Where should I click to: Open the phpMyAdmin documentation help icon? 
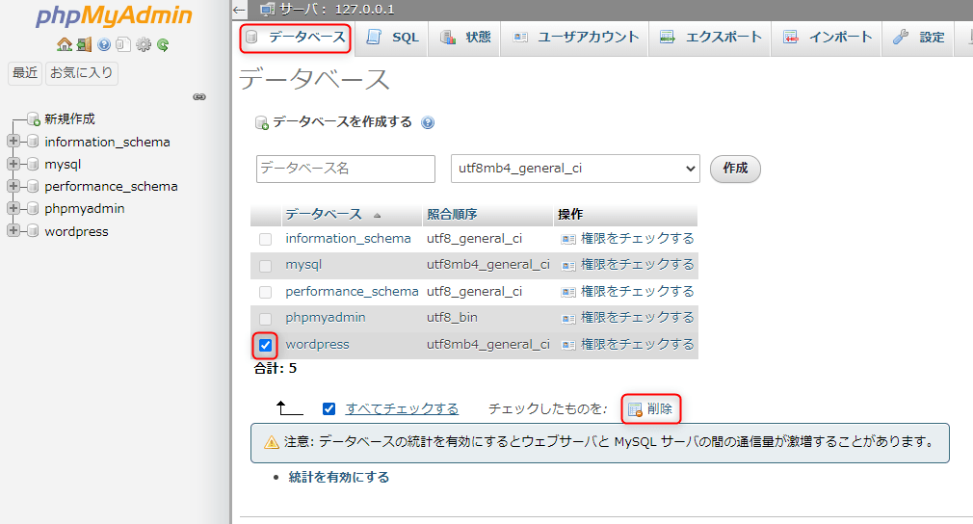point(104,44)
